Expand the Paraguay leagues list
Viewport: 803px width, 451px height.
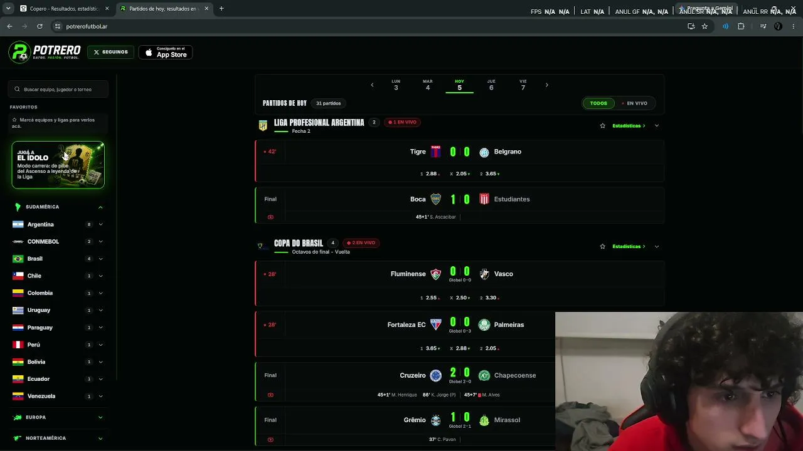(x=100, y=328)
